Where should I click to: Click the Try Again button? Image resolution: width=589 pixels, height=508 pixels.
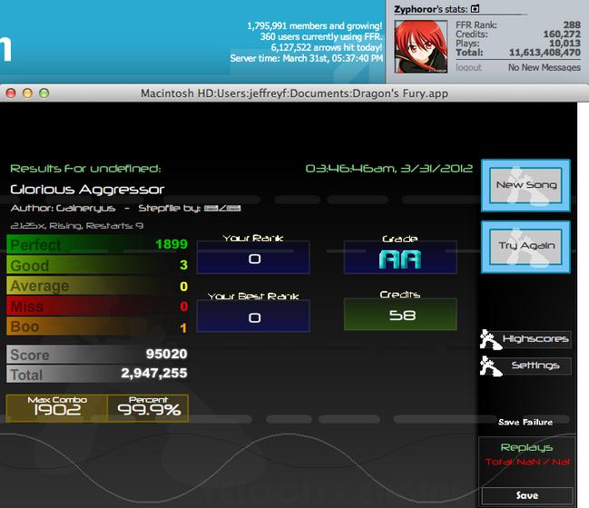click(x=525, y=247)
